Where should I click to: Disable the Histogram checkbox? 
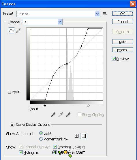point(21,153)
